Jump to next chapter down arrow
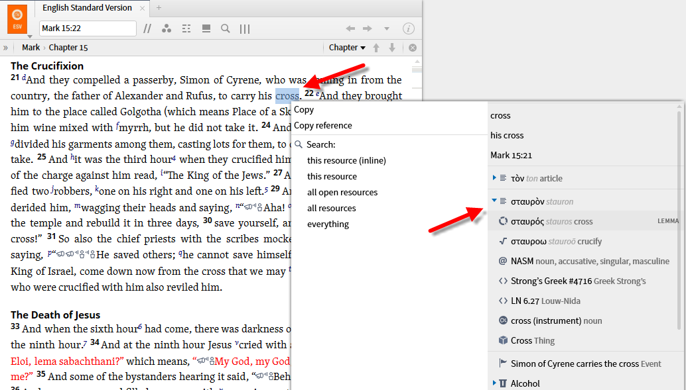This screenshot has height=390, width=686. click(392, 48)
